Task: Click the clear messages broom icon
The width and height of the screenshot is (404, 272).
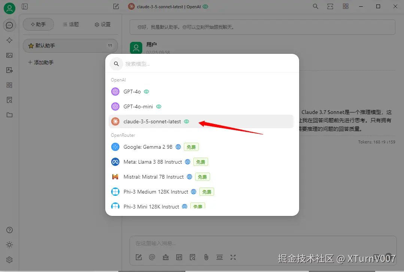Action: point(165,257)
